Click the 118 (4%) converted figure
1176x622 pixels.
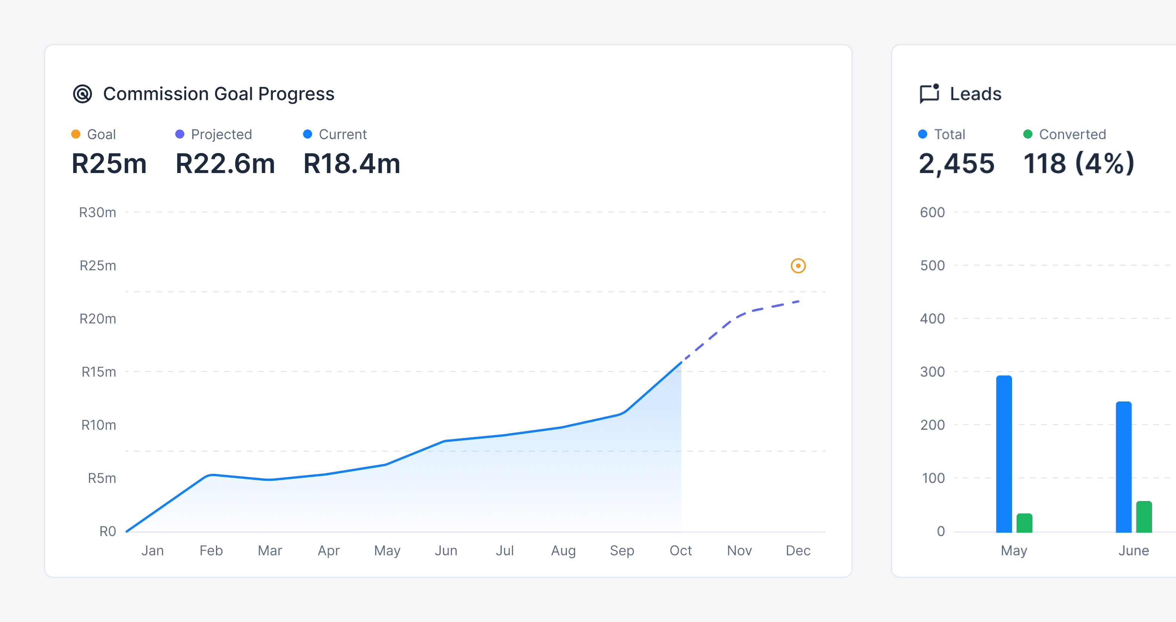point(1079,164)
